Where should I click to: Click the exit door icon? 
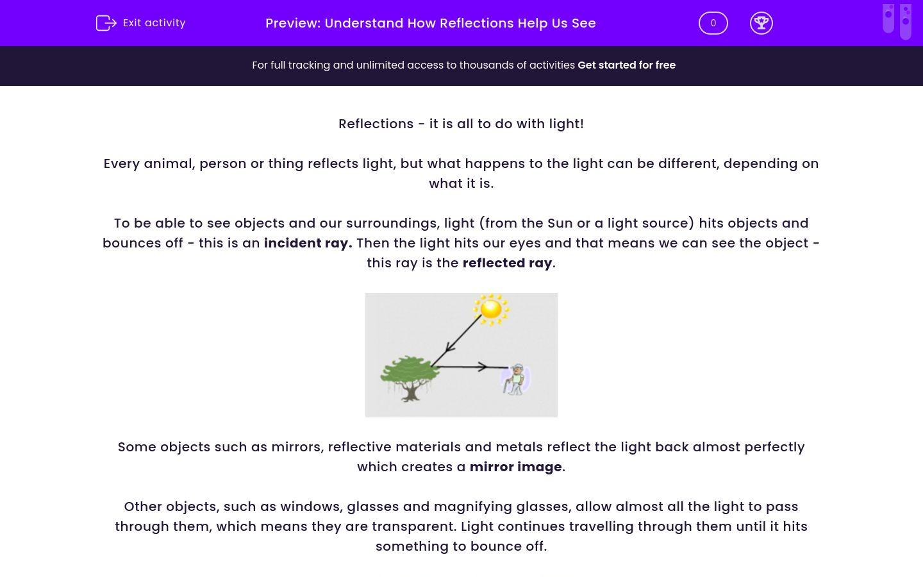pos(107,23)
